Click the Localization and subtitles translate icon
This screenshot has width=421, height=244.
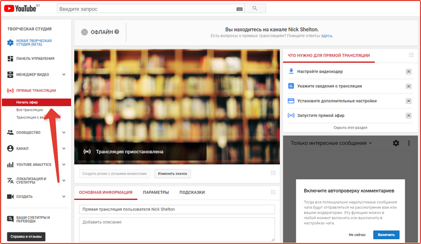coord(10,181)
